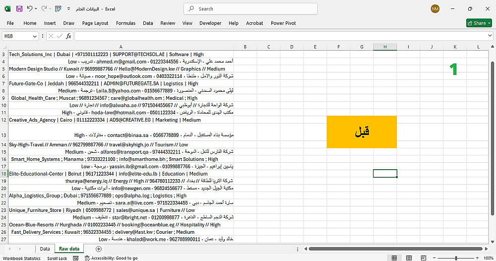The width and height of the screenshot is (496, 261).
Task: Select the Raw data sheet tab
Action: pos(69,249)
